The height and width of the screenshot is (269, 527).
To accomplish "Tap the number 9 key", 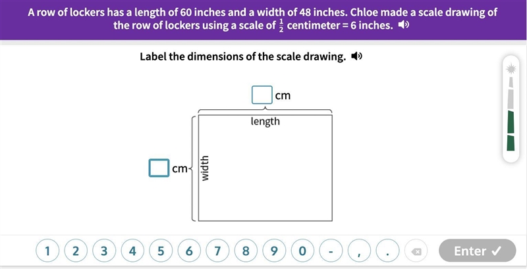I will (x=275, y=251).
